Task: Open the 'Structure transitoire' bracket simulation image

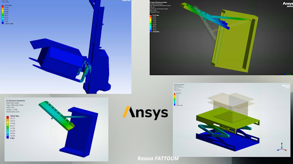Action: click(x=56, y=129)
